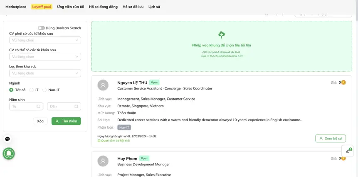The image size is (358, 177).
Task: Select the Tất cả radio option
Action: coord(11,90)
